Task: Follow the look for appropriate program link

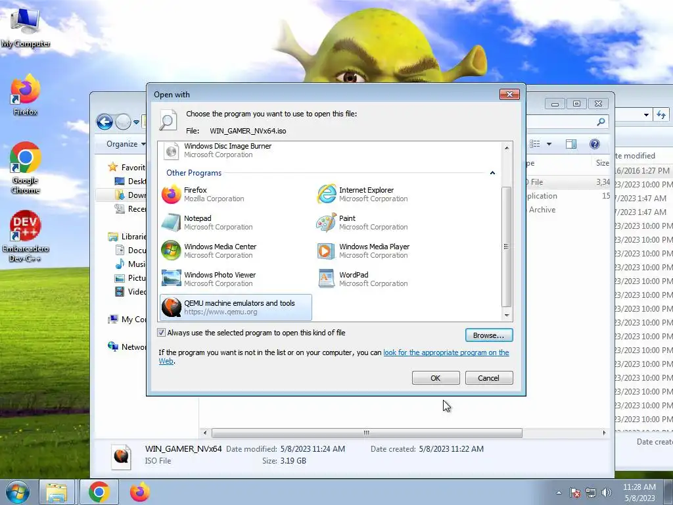Action: pos(446,352)
